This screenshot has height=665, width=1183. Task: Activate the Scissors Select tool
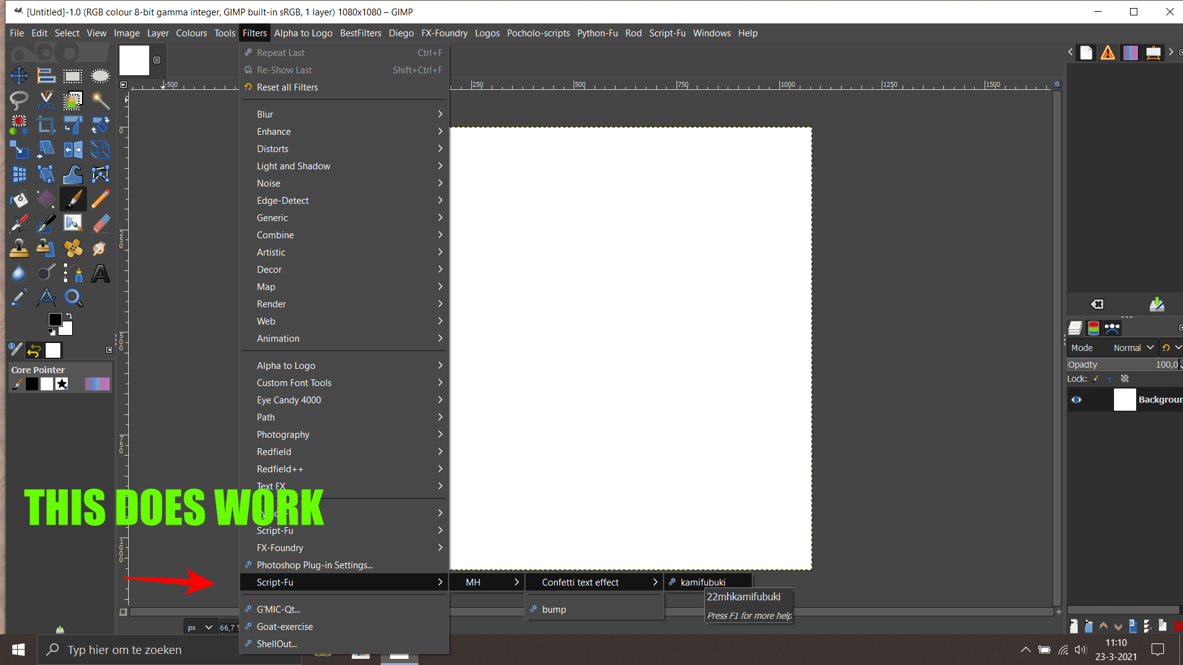(x=46, y=100)
